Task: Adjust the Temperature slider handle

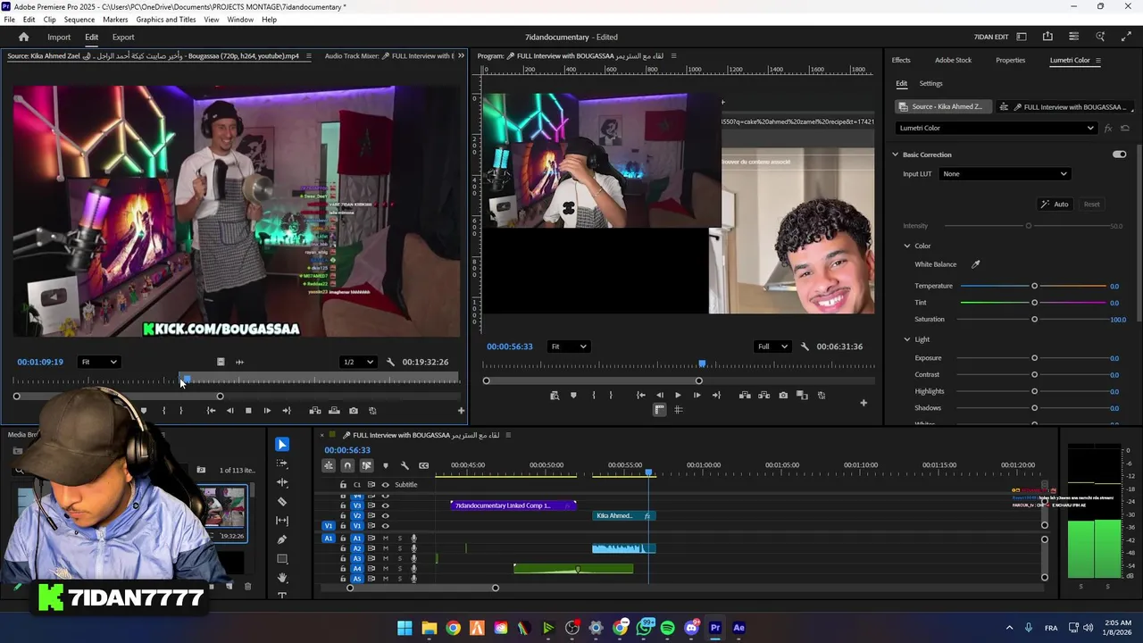Action: click(1034, 286)
